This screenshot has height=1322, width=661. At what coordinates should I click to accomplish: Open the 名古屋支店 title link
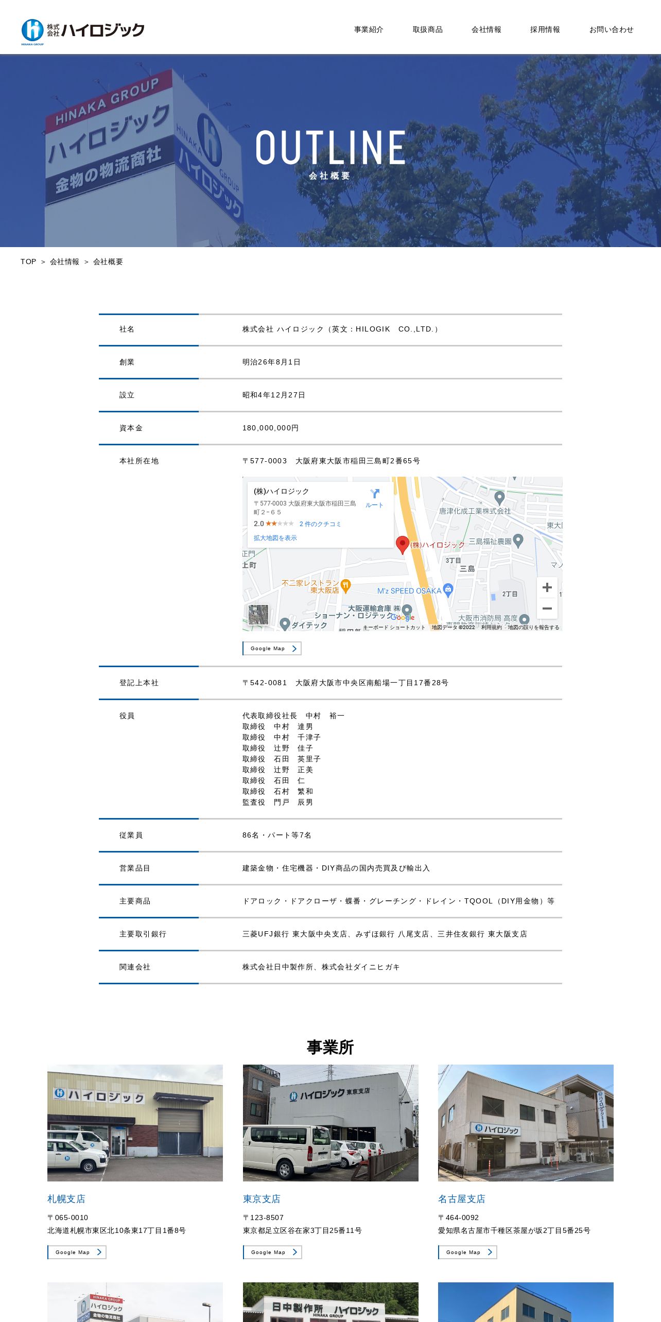click(x=462, y=1199)
